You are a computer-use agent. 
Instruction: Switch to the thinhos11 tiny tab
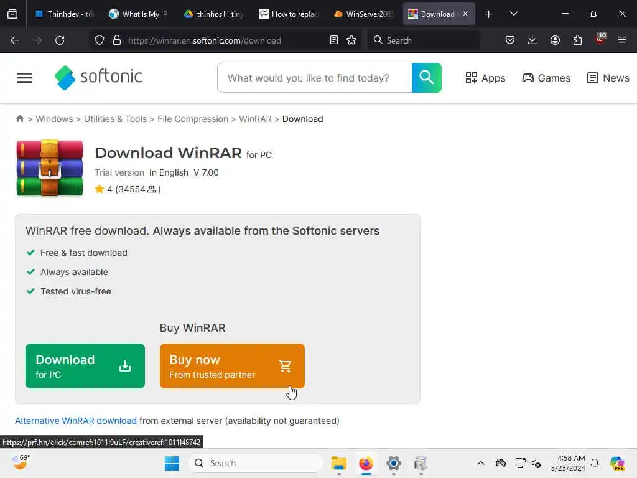tap(214, 14)
